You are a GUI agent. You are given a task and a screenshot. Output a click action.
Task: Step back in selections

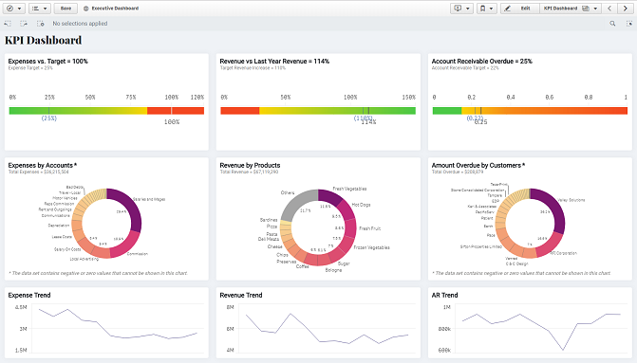tap(8, 24)
